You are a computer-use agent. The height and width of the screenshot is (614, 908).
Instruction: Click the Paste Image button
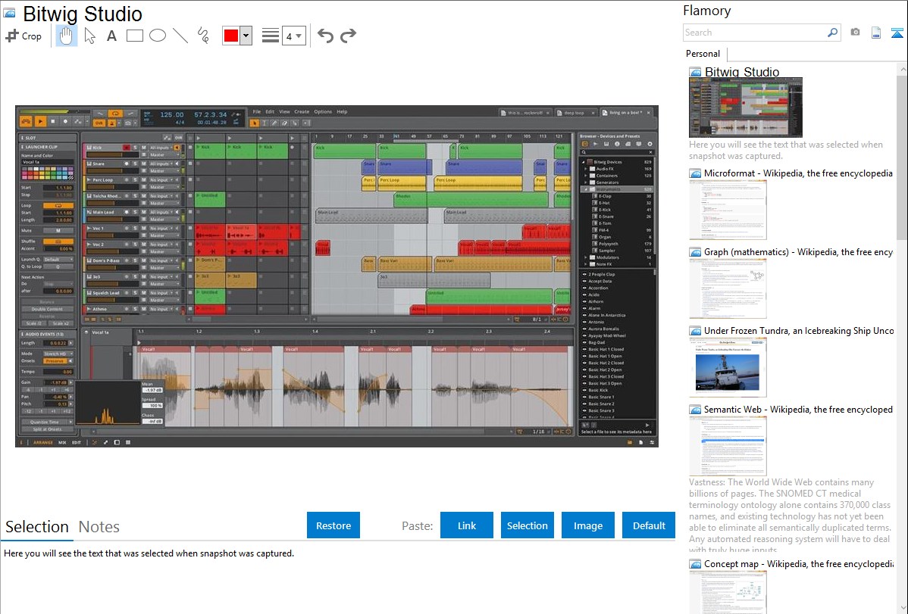click(x=587, y=525)
